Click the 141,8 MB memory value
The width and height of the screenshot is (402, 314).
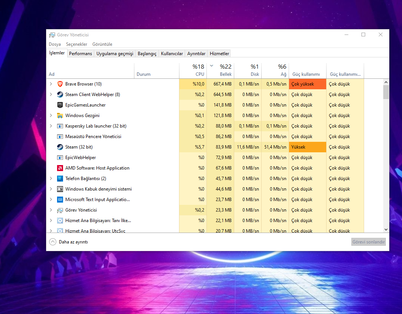(223, 105)
